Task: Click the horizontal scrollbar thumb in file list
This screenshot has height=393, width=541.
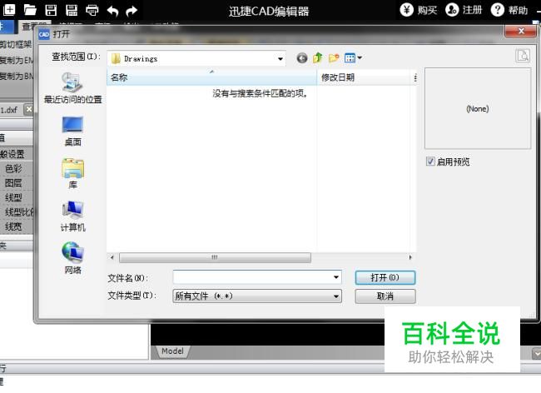Action: (x=215, y=257)
